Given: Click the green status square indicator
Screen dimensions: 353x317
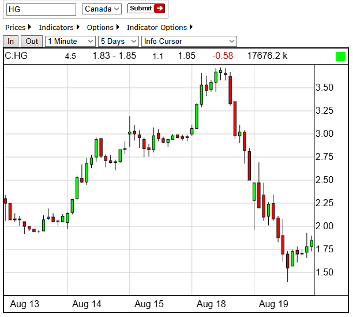Looking at the screenshot, I should 341,57.
